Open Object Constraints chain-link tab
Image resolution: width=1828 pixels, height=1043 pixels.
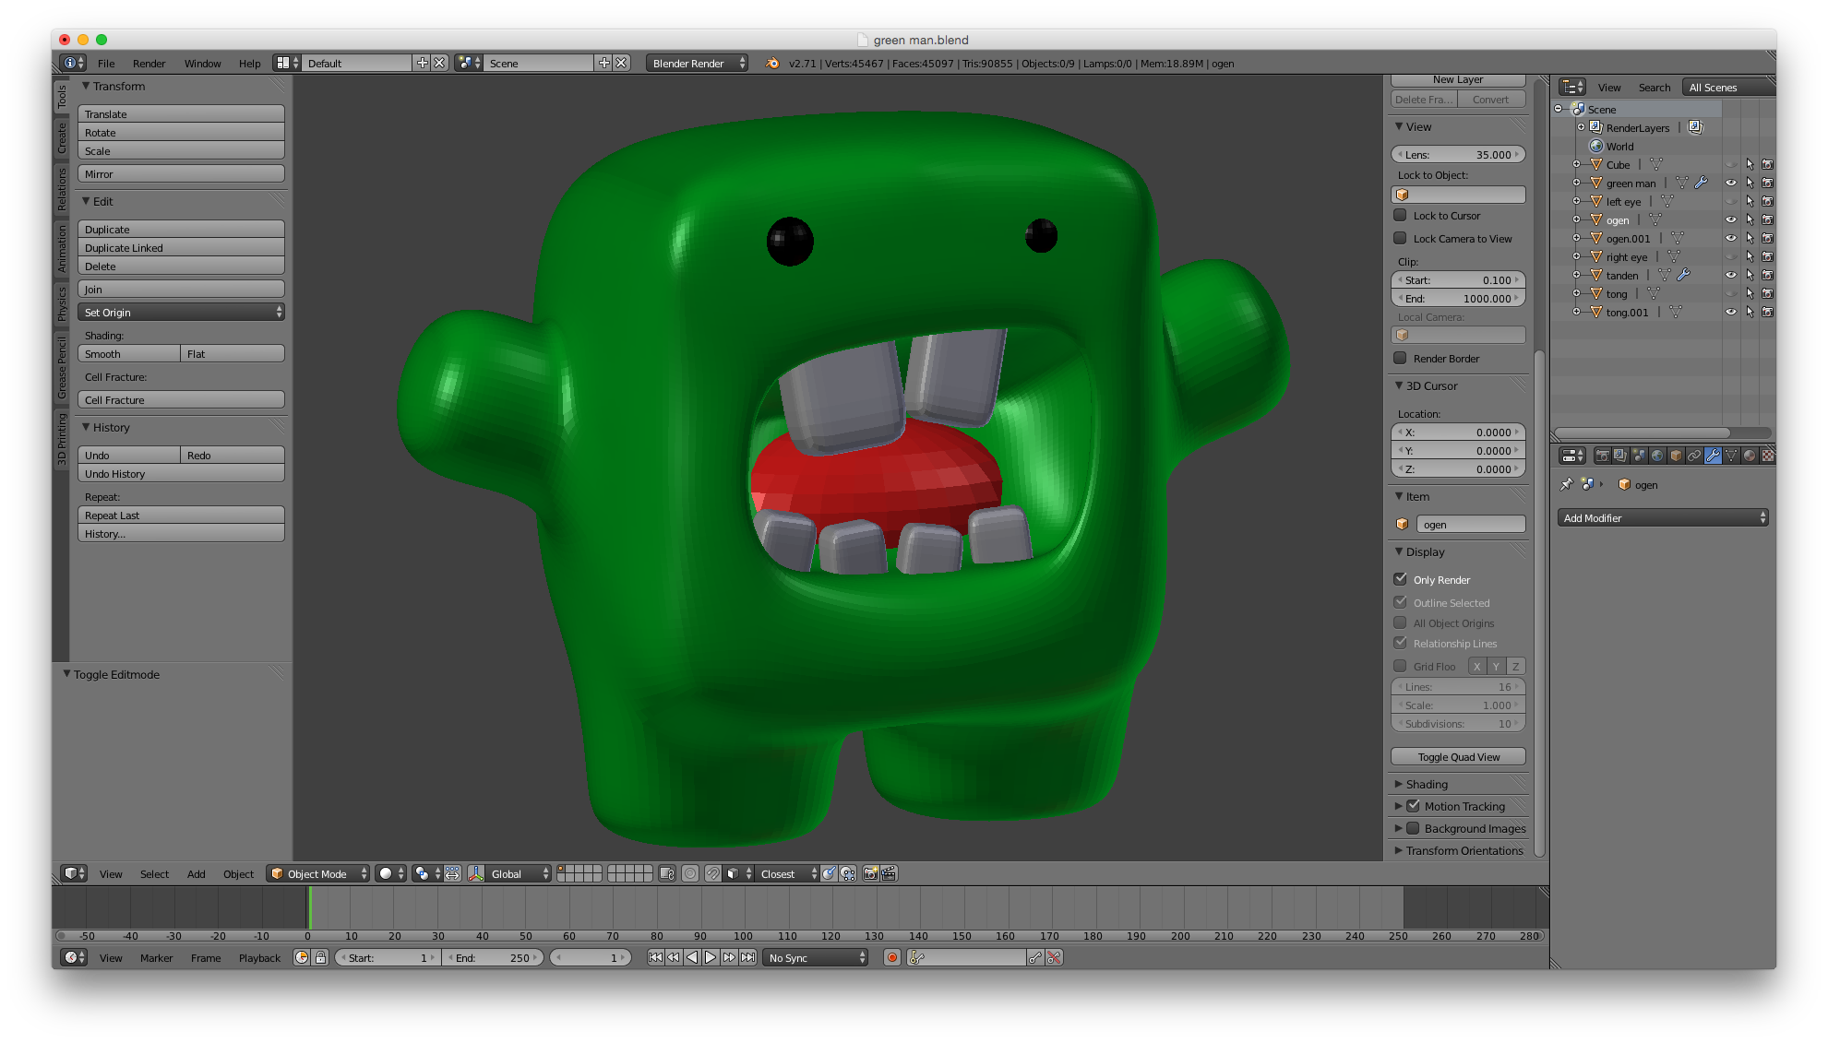point(1694,456)
